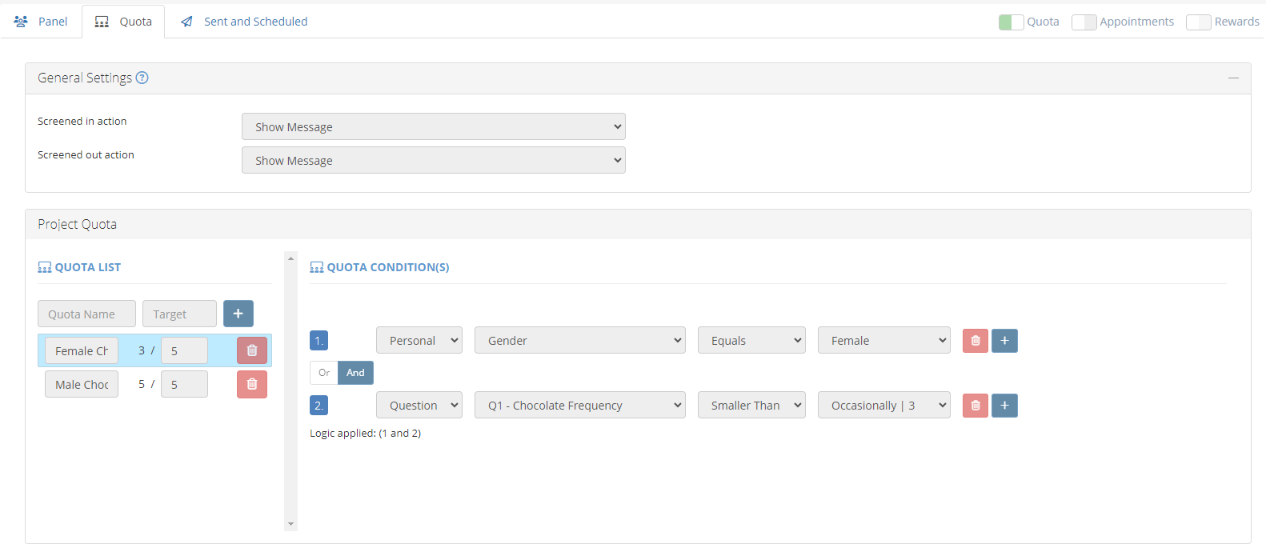Screen dimensions: 1266x548
Task: Click the plus button to add new quota
Action: (238, 314)
